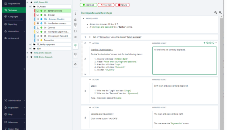Open the Administration submenu
The image size is (231, 130).
pos(14,100)
